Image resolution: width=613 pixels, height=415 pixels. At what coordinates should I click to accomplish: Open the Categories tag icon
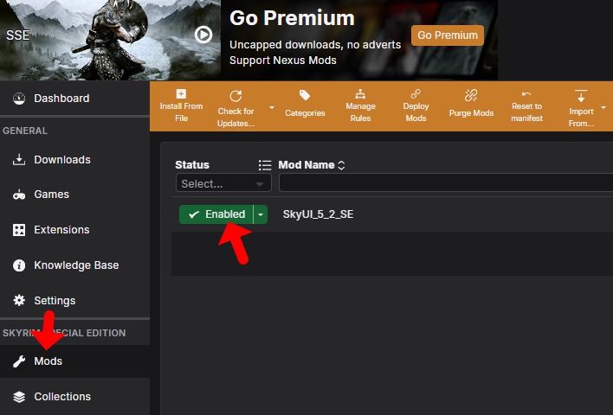[305, 95]
